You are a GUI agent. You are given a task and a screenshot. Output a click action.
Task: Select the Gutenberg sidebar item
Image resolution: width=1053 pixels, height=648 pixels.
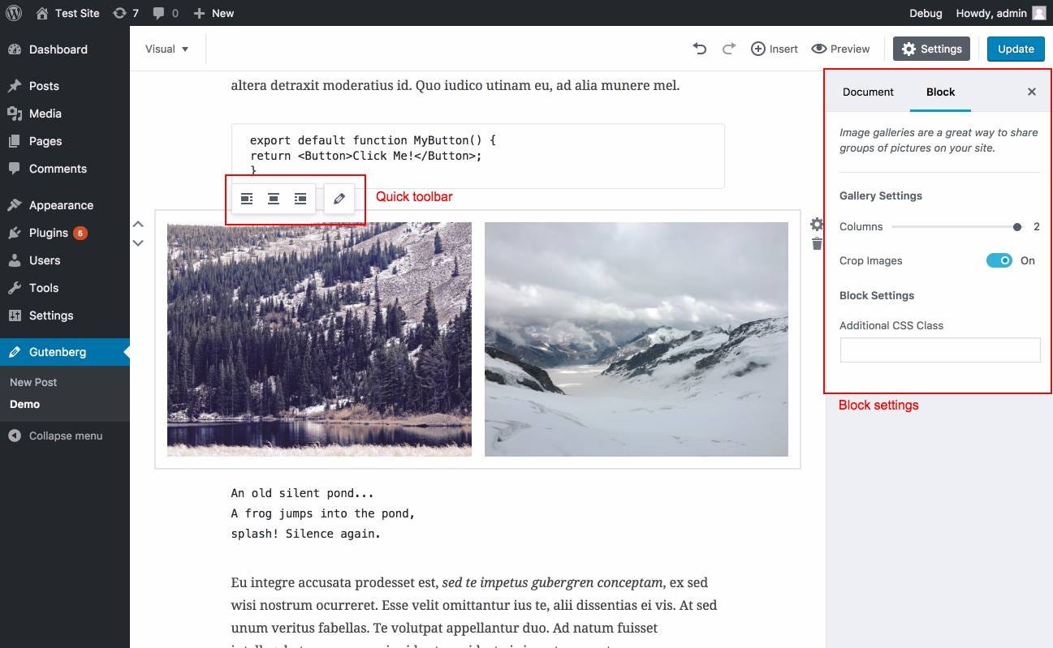(65, 352)
